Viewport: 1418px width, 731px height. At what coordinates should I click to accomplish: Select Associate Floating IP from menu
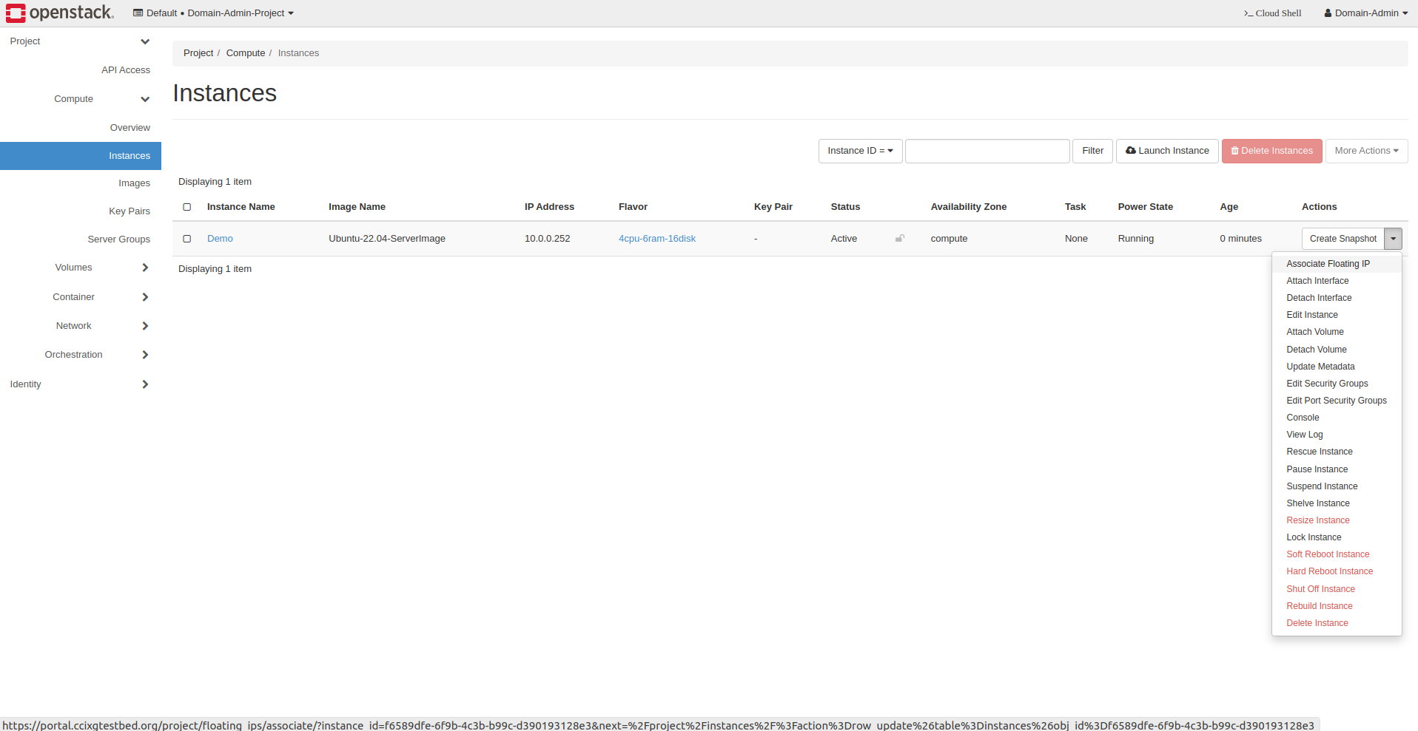point(1328,264)
